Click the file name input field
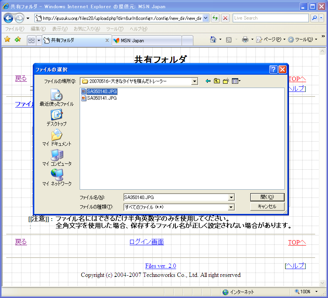 tap(176, 197)
